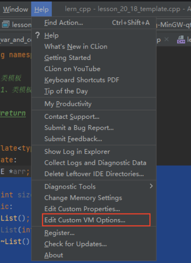Choose Collect Logs and Diagnostic Data
Image resolution: width=191 pixels, height=263 pixels.
tap(94, 163)
